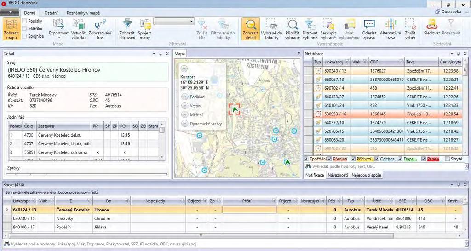Pin the Detail panel

pyautogui.click(x=161, y=53)
